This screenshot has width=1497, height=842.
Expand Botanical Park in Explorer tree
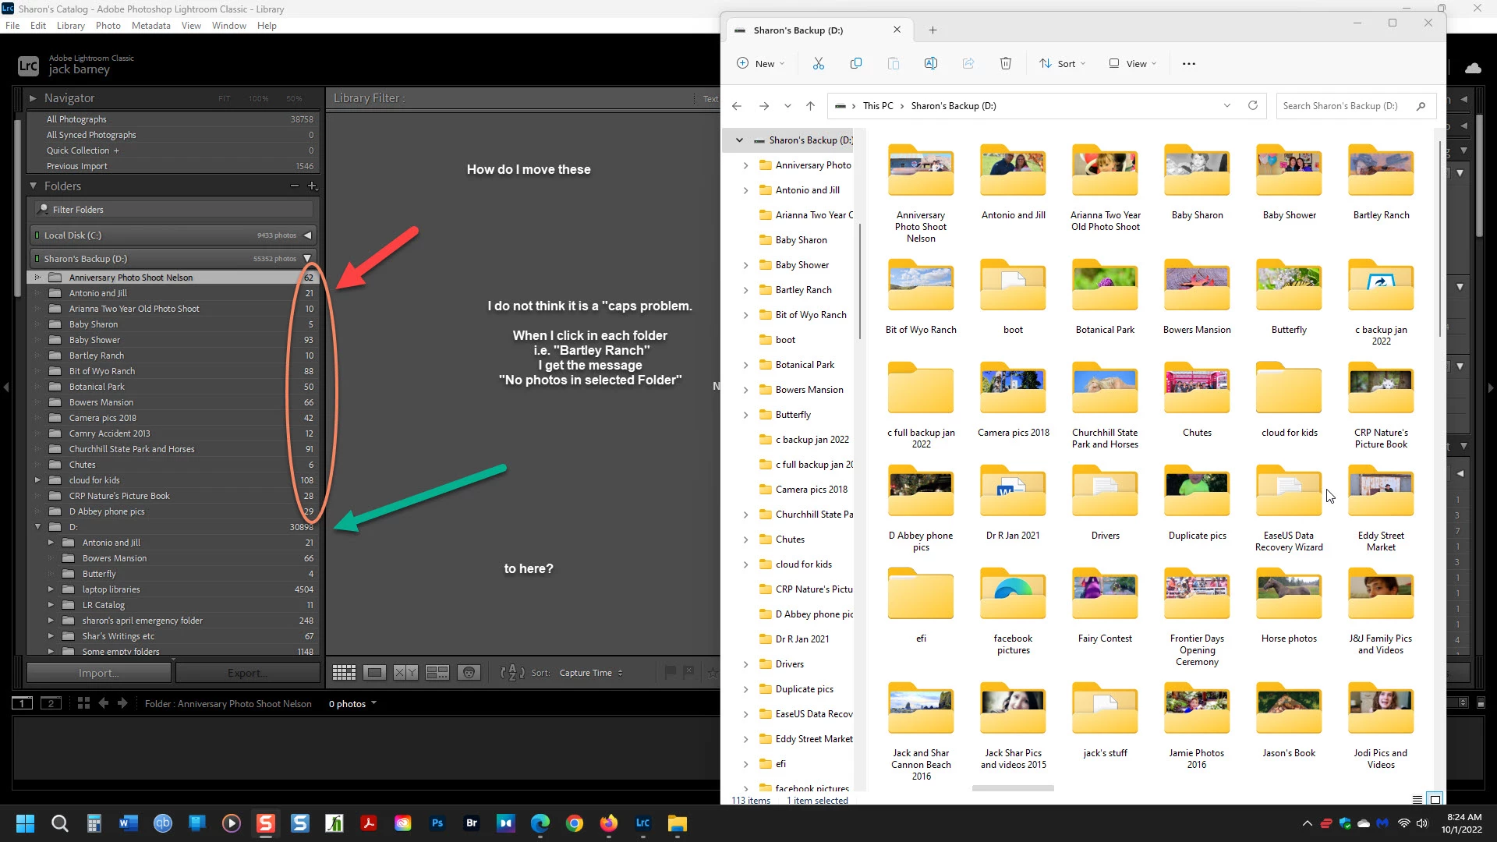point(745,365)
